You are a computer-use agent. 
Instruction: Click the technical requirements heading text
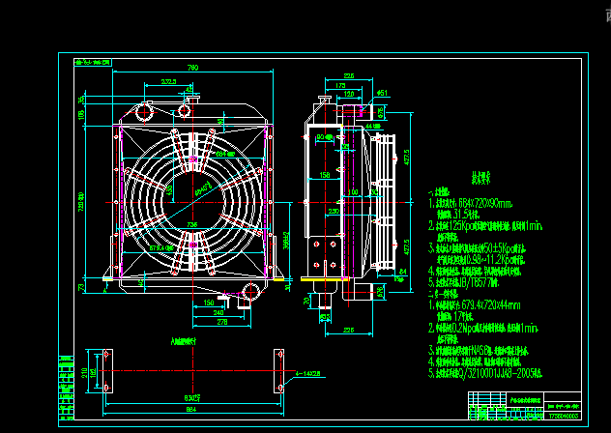pyautogui.click(x=480, y=178)
